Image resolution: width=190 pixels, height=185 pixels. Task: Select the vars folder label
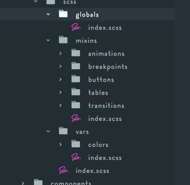[x=82, y=132]
